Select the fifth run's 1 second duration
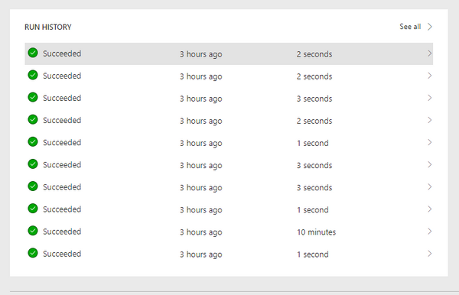Image resolution: width=459 pixels, height=295 pixels. point(313,143)
